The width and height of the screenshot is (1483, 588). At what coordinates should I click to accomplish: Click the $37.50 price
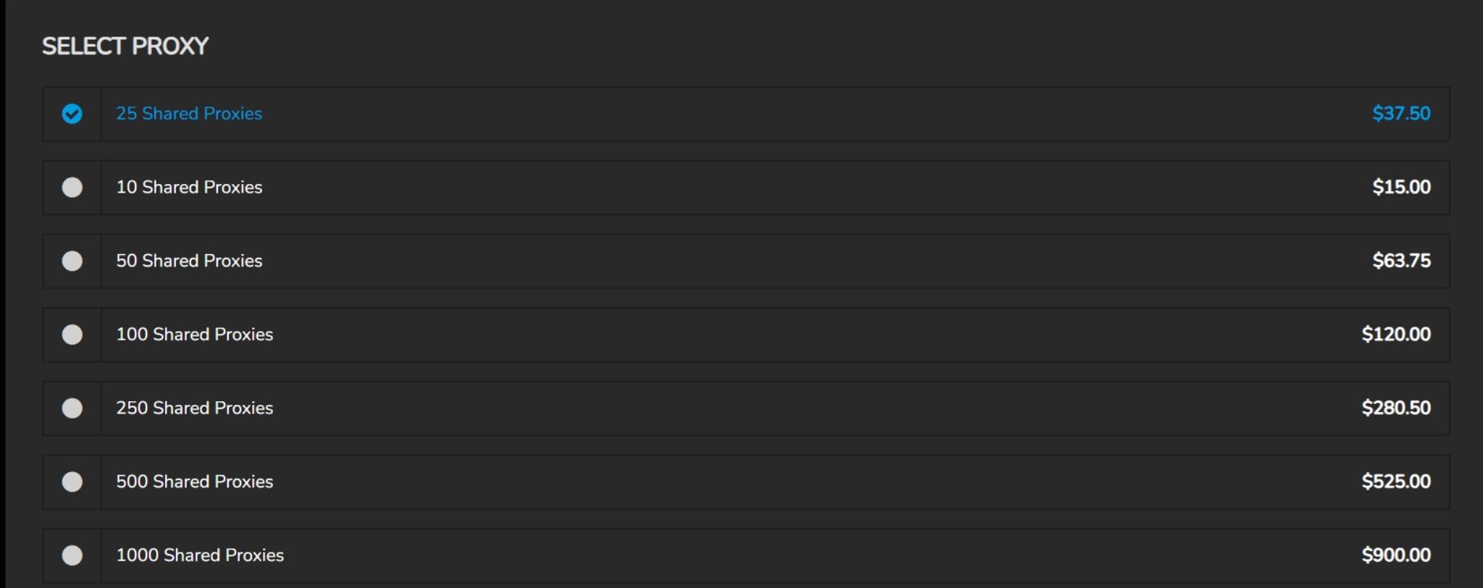(x=1400, y=114)
